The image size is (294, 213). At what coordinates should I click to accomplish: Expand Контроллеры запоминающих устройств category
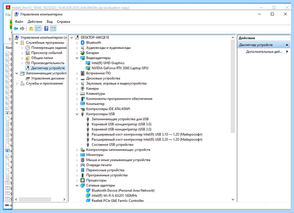[x=77, y=150]
